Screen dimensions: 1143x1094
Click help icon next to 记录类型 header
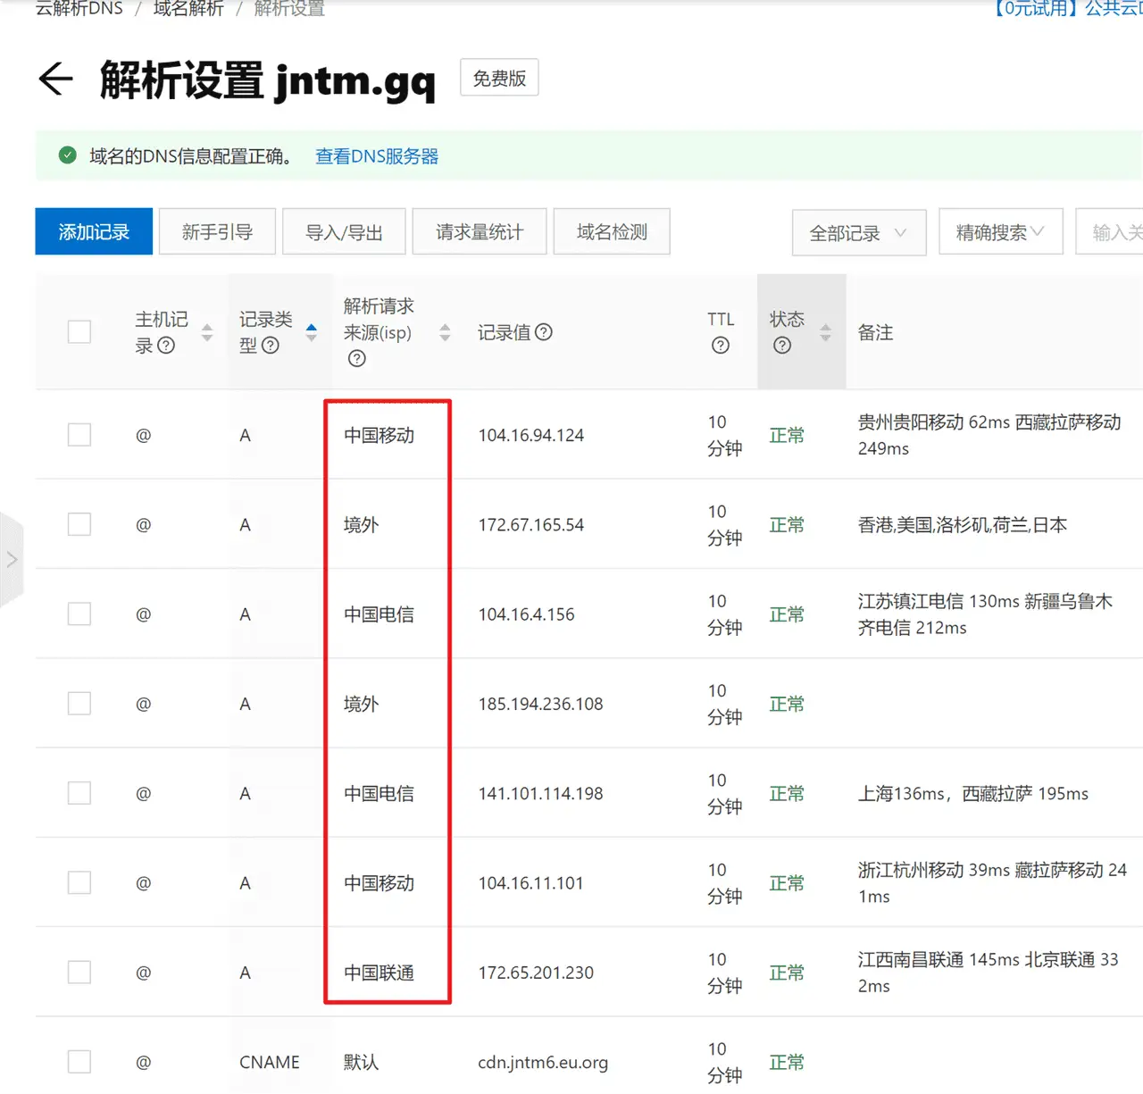click(271, 346)
